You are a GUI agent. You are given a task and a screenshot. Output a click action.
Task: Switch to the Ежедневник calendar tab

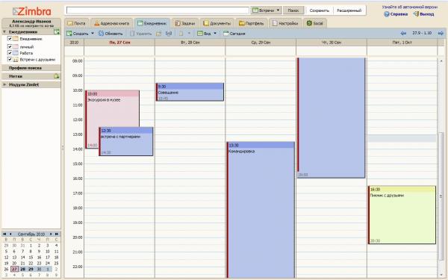click(x=152, y=23)
